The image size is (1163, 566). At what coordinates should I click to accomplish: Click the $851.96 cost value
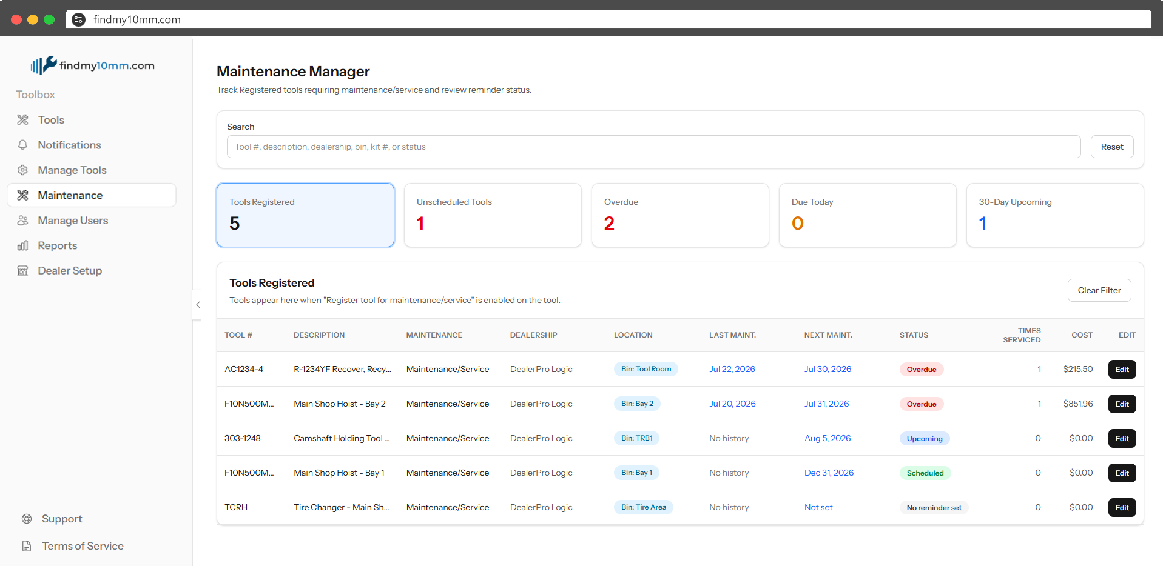click(1077, 404)
